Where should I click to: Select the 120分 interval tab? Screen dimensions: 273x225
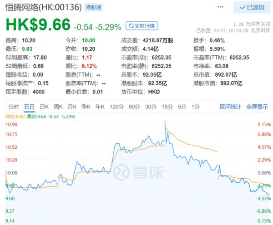116,107
